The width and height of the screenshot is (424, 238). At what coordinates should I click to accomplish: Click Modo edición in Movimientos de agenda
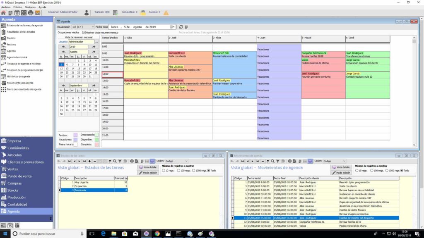point(341,173)
